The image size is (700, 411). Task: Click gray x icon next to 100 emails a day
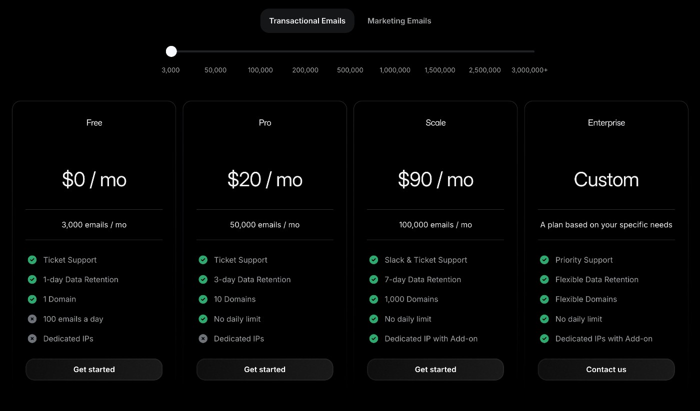[32, 319]
